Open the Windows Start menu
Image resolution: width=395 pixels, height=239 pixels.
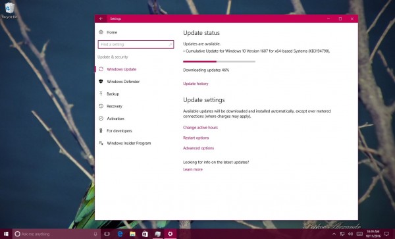6,234
